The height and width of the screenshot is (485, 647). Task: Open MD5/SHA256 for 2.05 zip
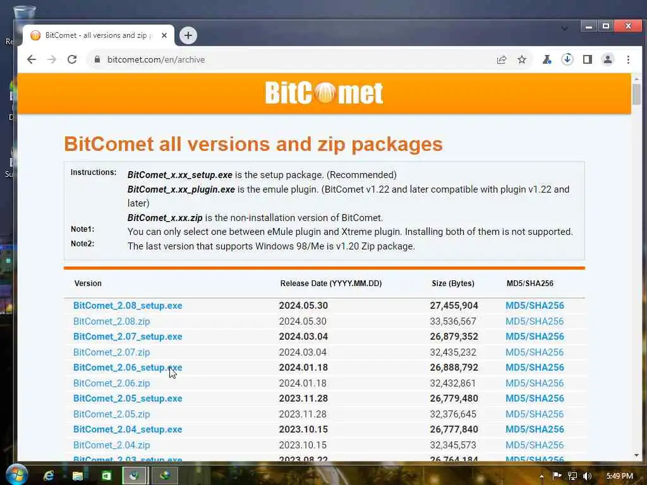[x=535, y=414]
